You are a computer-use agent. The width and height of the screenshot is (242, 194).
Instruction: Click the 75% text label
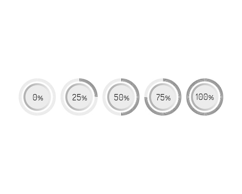[x=164, y=98]
